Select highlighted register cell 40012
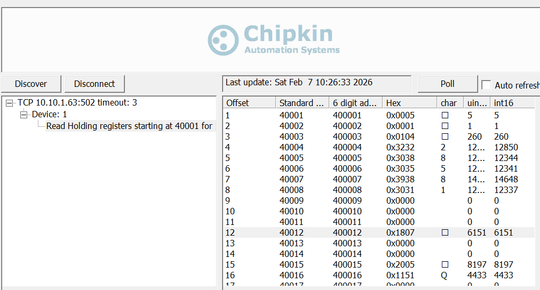Image resolution: width=540 pixels, height=290 pixels. 291,232
